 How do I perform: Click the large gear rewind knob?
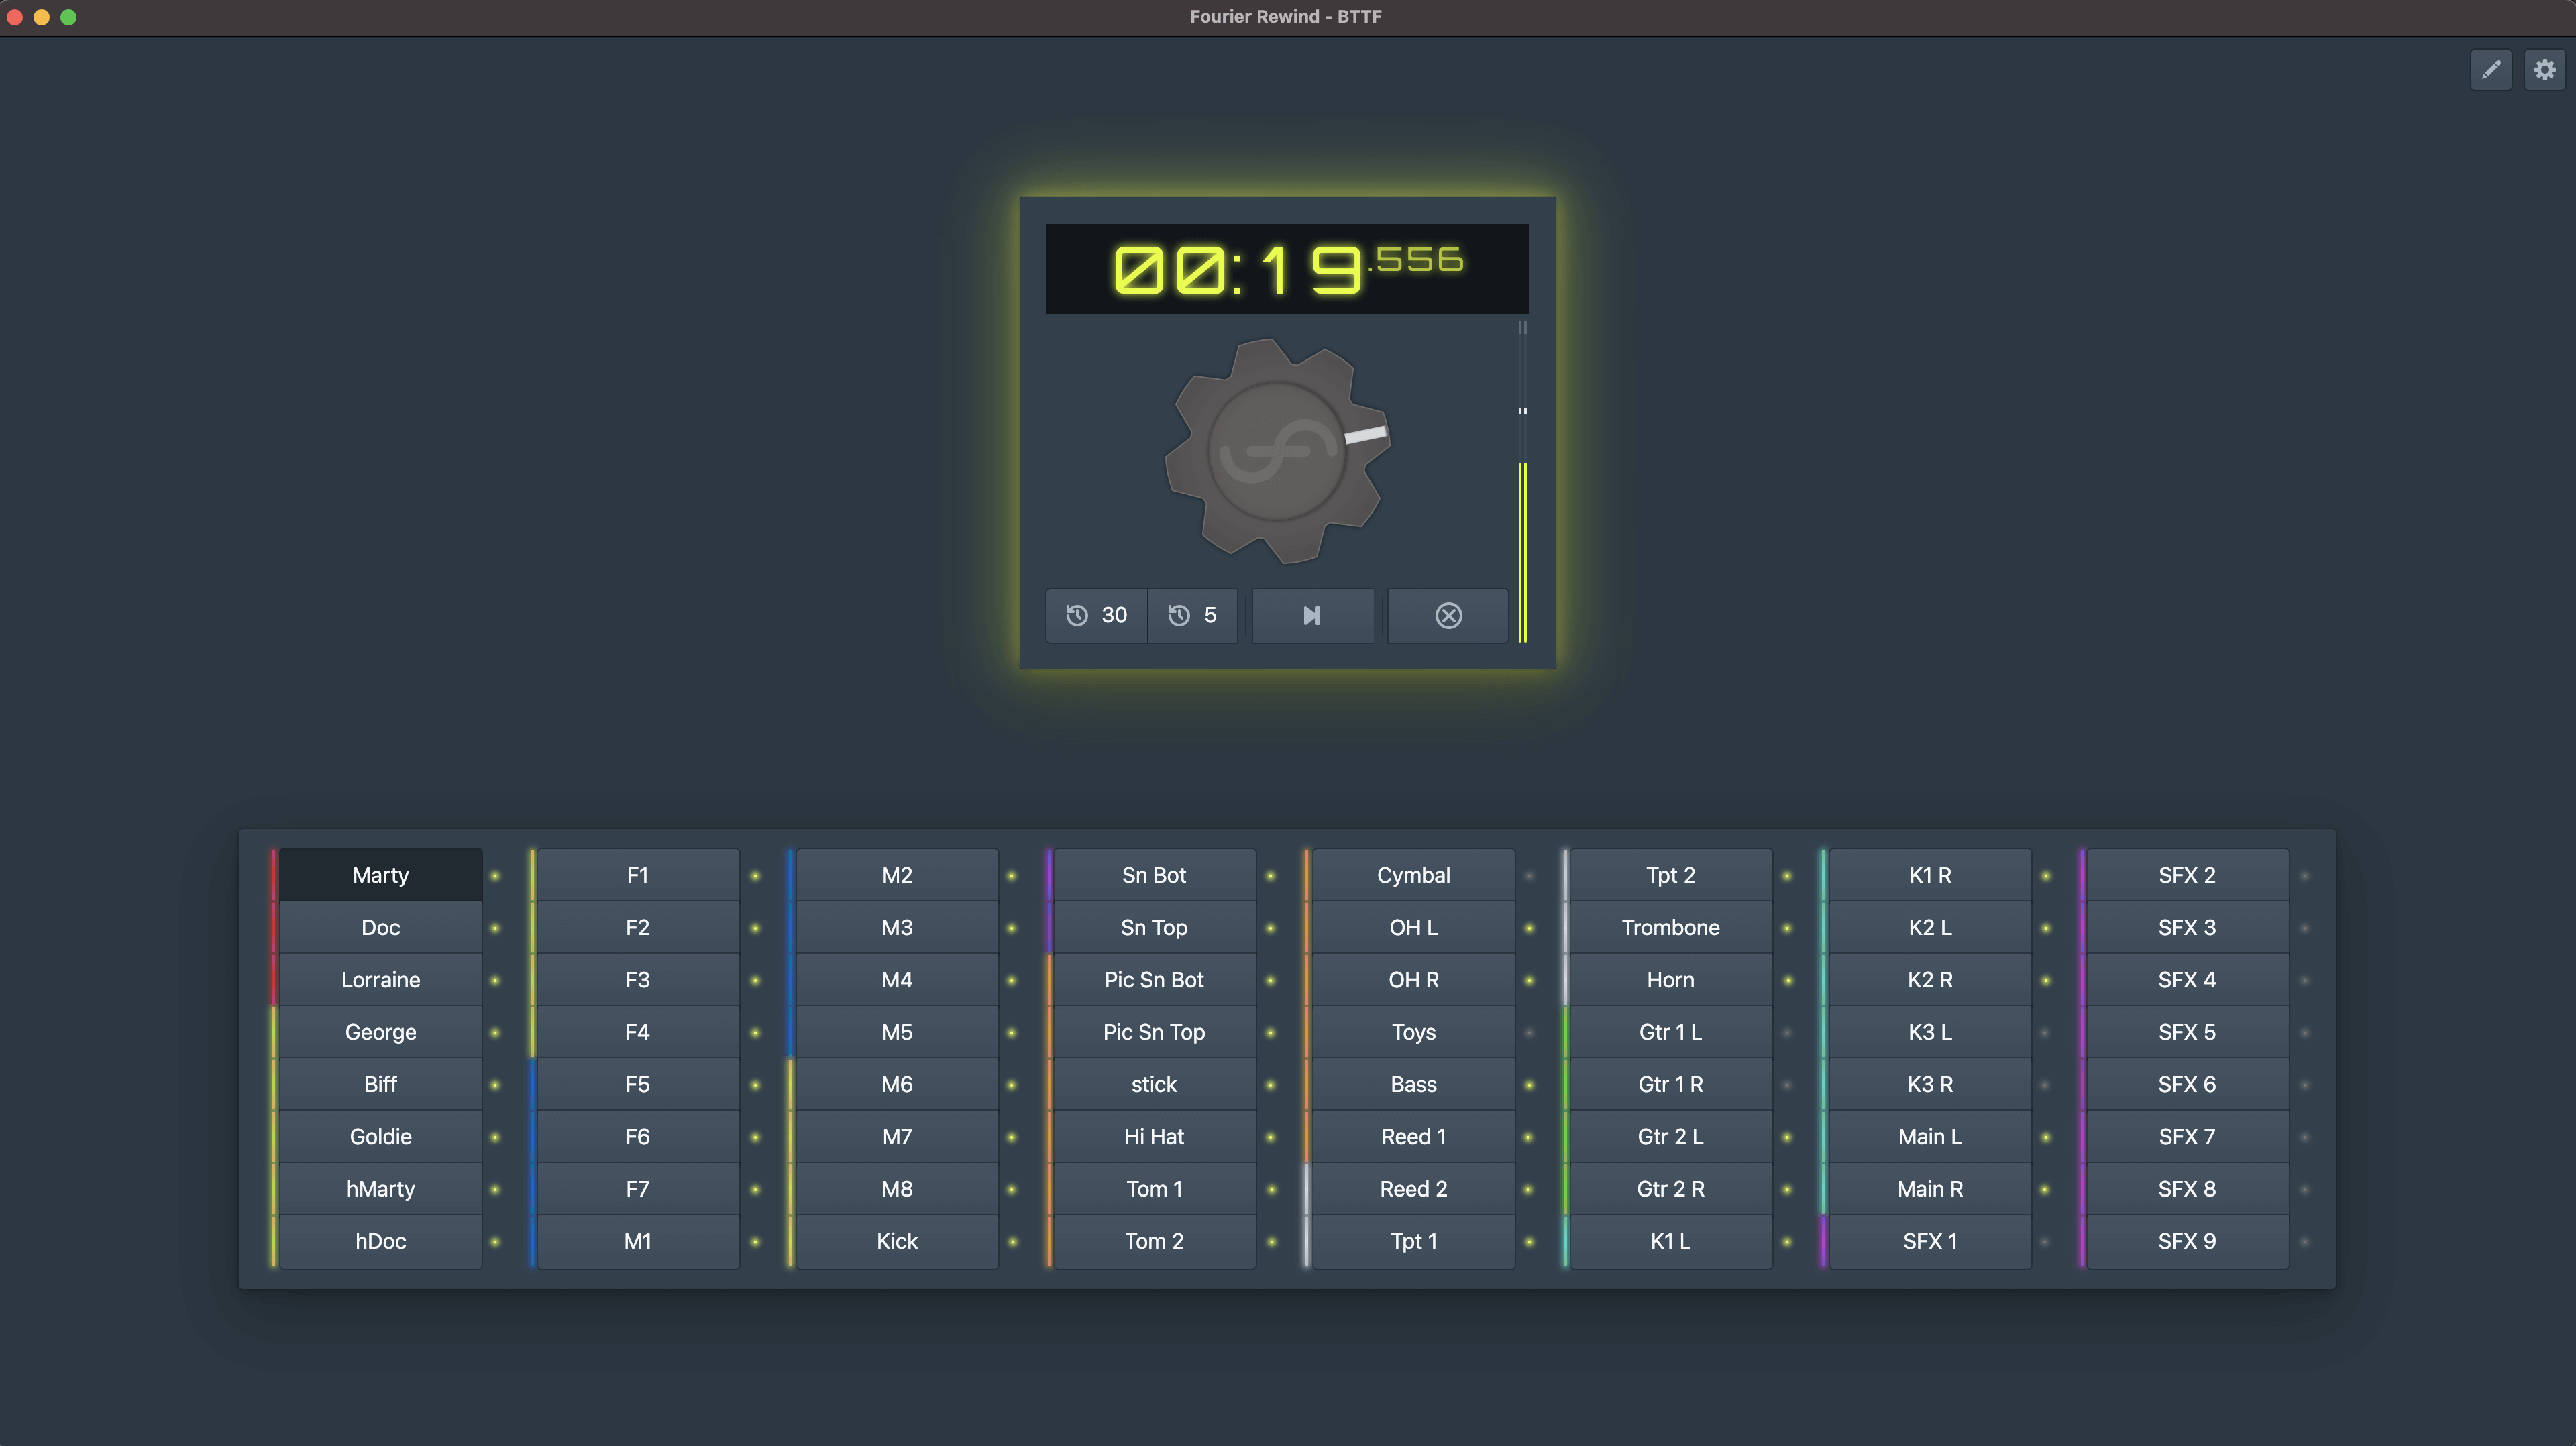1277,451
